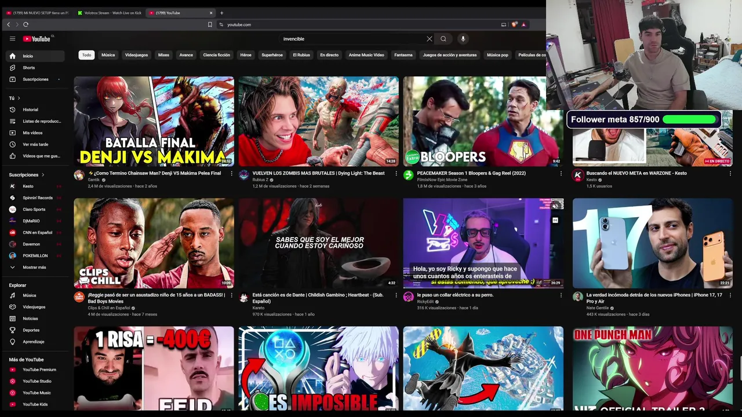Select the Ciencia ficción filter chip
Image resolution: width=742 pixels, height=417 pixels.
tap(216, 55)
